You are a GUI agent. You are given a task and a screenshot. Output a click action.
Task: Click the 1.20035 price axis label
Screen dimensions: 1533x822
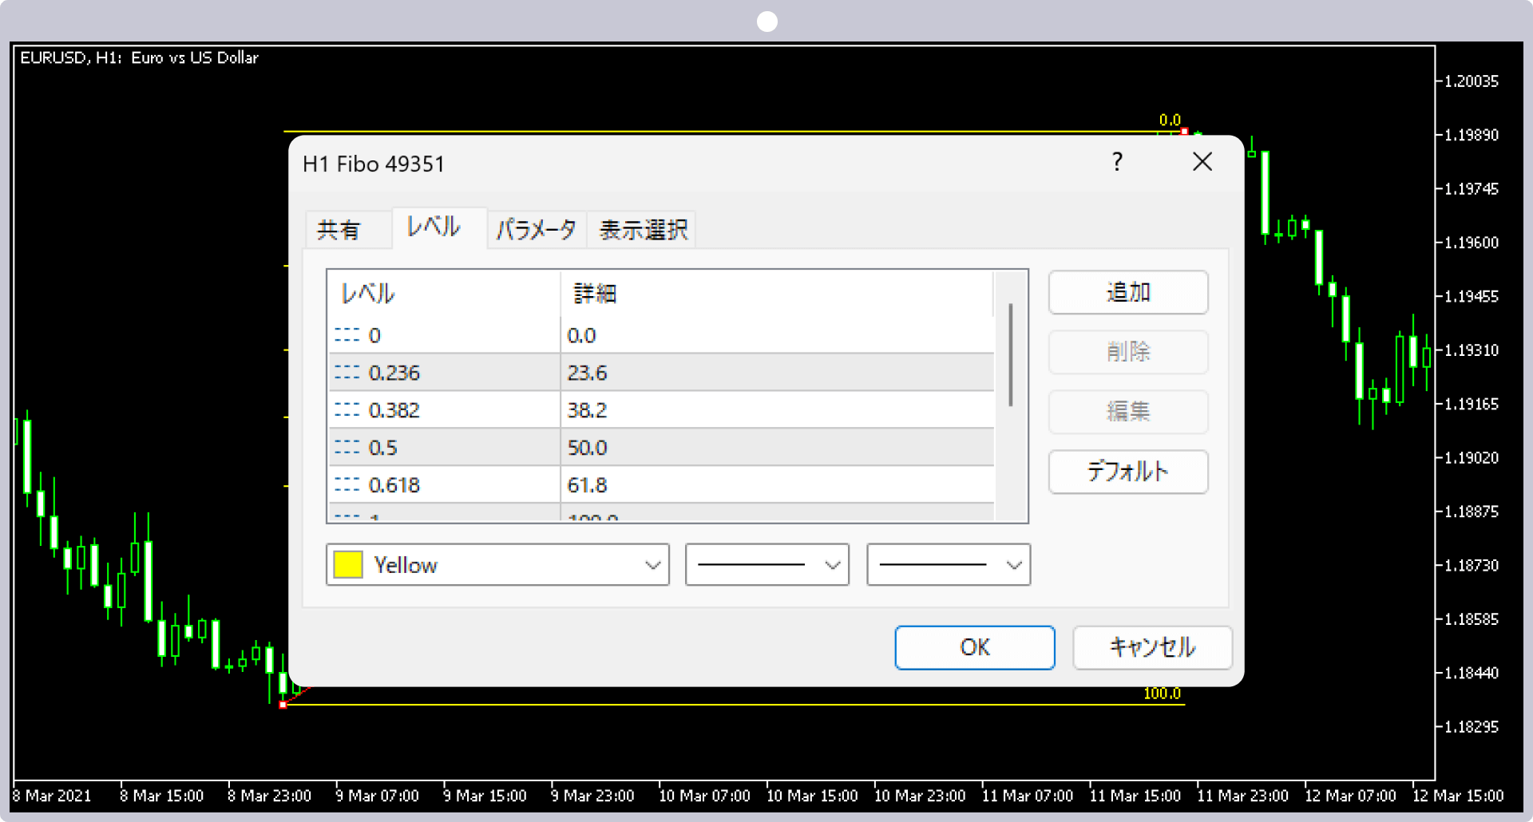[1472, 81]
